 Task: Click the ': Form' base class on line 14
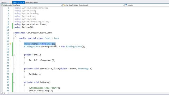55,38
